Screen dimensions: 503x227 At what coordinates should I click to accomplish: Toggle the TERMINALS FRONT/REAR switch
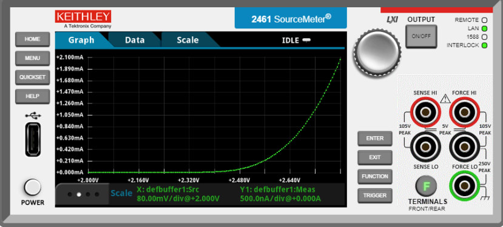(x=427, y=186)
